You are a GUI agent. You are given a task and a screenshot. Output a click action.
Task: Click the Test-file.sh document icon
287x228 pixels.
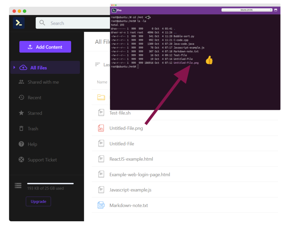(x=101, y=112)
